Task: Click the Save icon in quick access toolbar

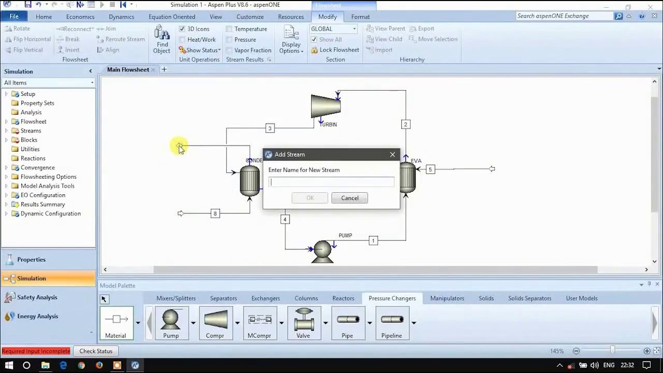Action: tap(28, 5)
